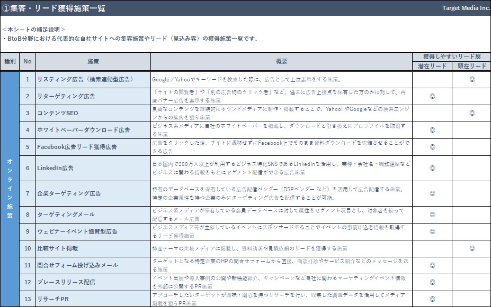Click cell 'LinkedIn広告'

coord(93,168)
